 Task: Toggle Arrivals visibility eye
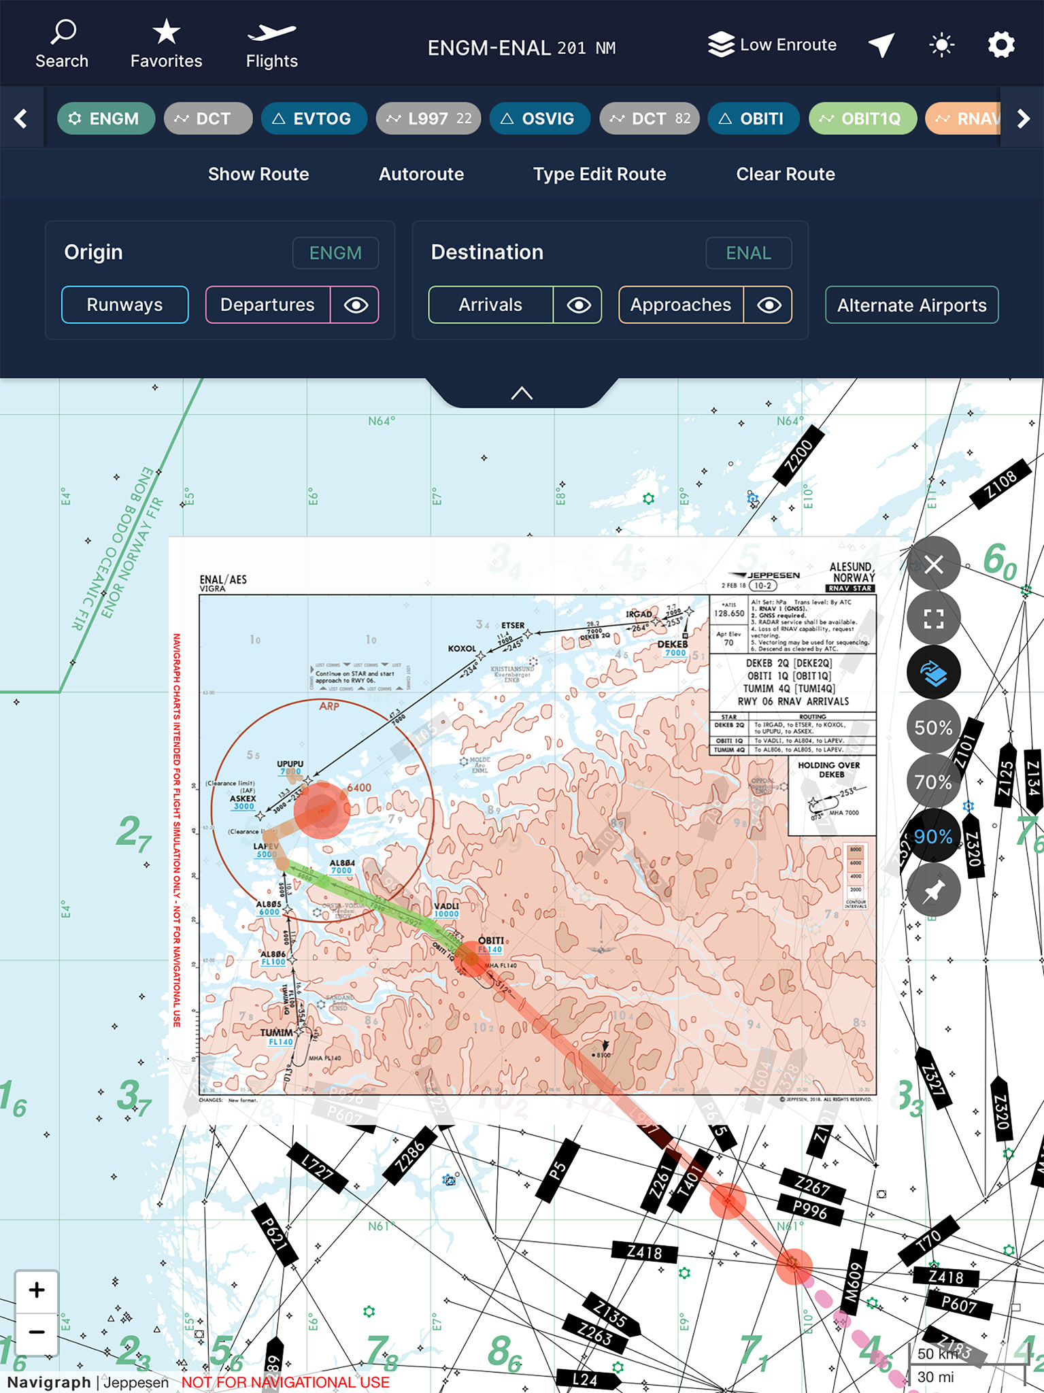click(x=578, y=305)
